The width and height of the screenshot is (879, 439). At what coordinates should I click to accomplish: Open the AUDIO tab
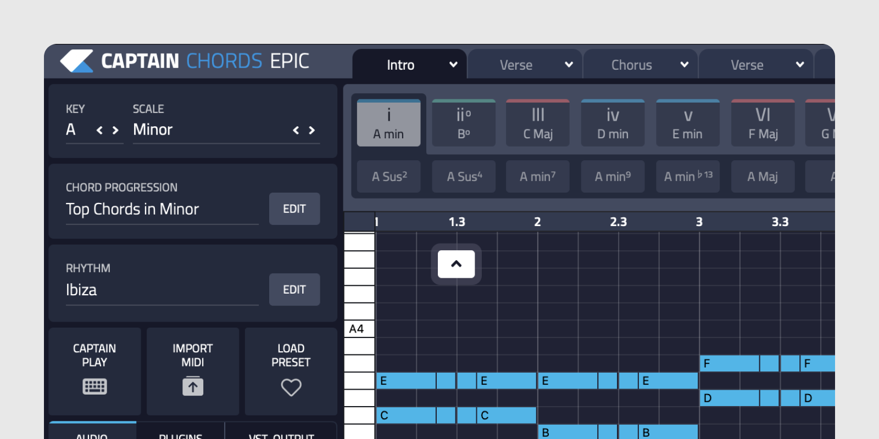coord(92,431)
